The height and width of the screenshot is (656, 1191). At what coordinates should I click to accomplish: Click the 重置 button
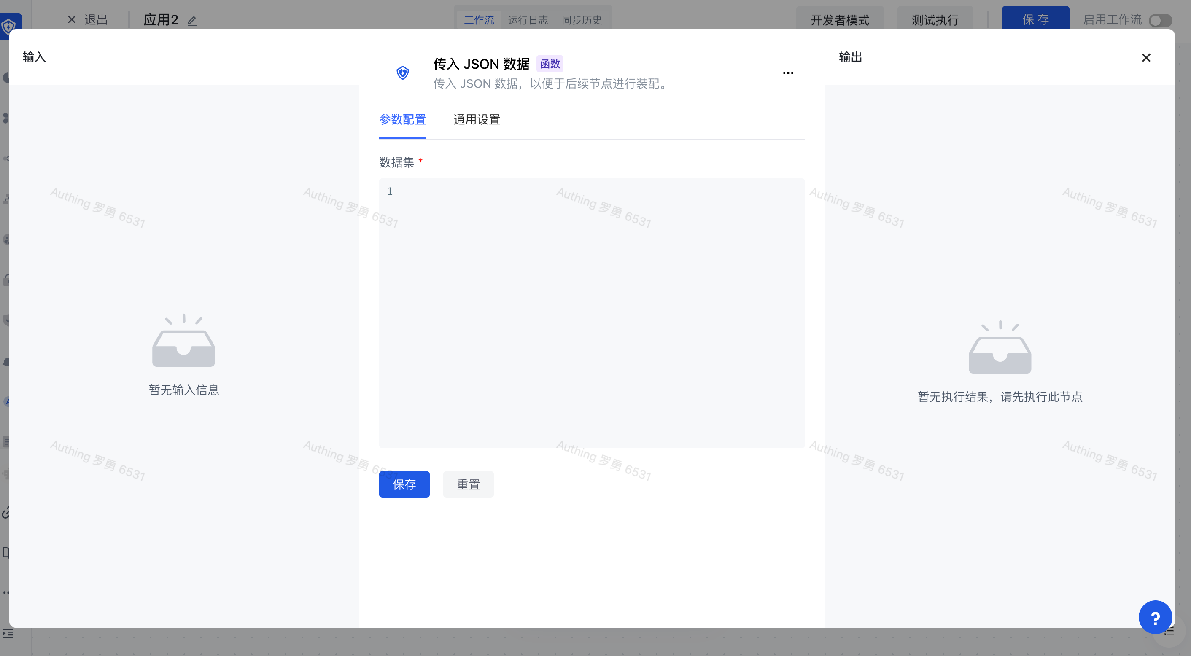(x=468, y=484)
